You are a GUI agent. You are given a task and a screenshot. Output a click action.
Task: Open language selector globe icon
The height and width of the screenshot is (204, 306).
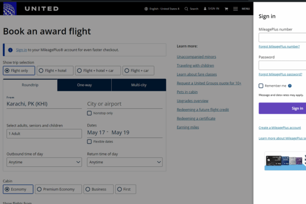pos(145,9)
